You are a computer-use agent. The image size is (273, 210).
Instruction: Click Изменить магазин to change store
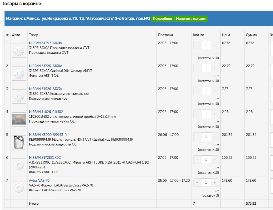(x=191, y=19)
